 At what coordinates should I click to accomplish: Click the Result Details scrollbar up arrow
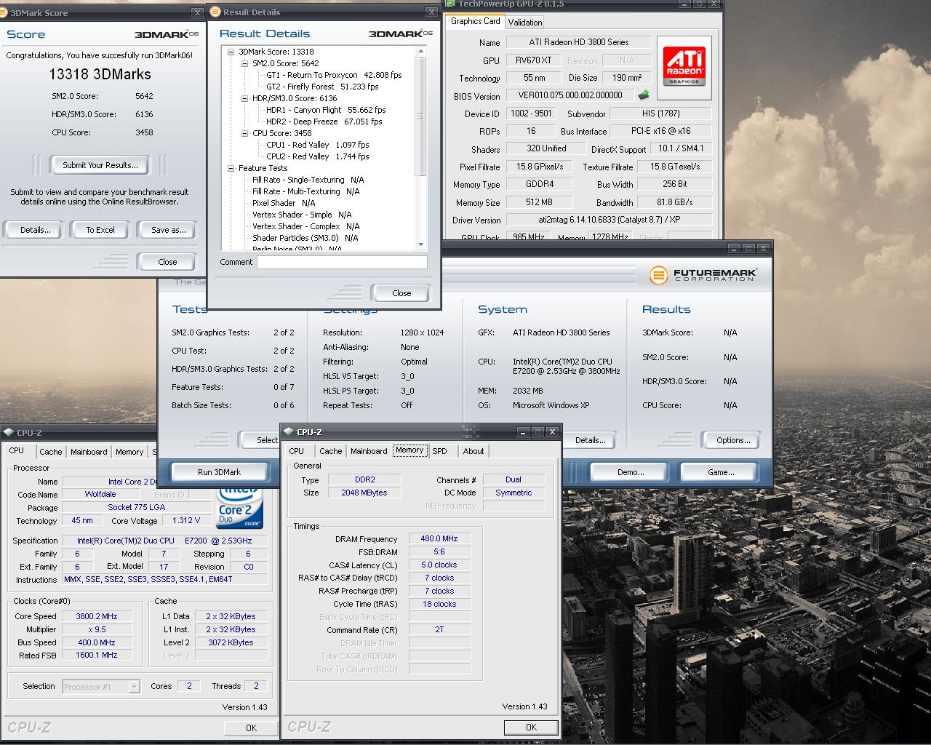coord(420,52)
